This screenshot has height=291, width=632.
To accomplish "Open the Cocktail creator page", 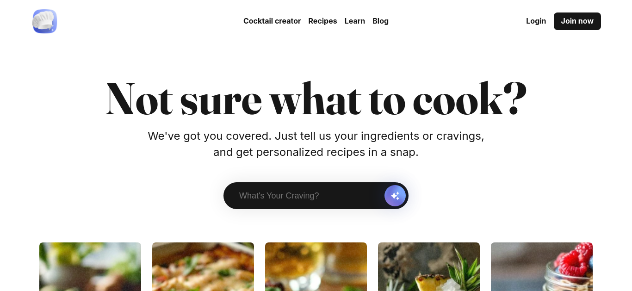I will click(x=272, y=21).
